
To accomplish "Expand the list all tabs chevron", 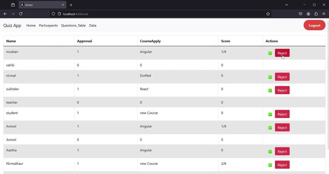I will (287, 5).
